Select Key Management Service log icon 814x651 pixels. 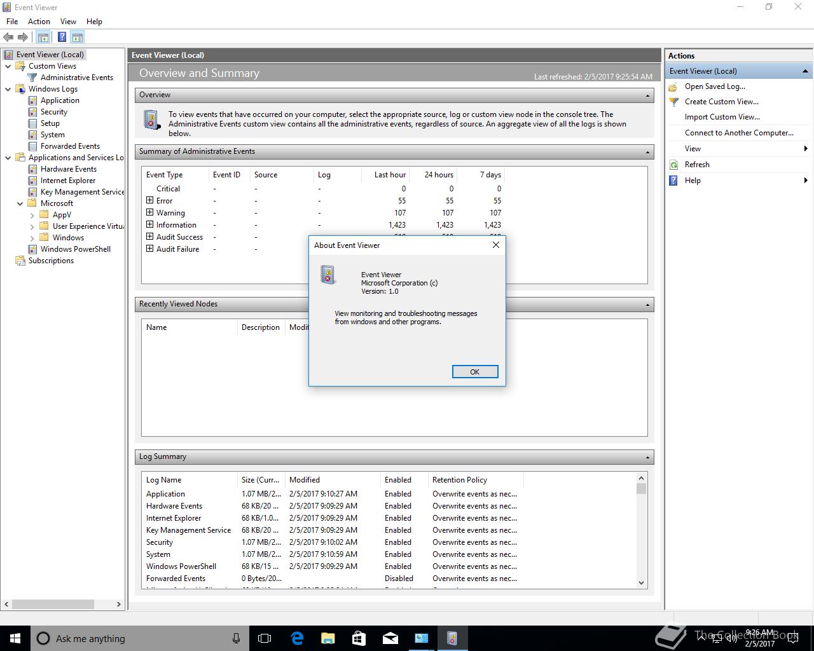coord(32,192)
